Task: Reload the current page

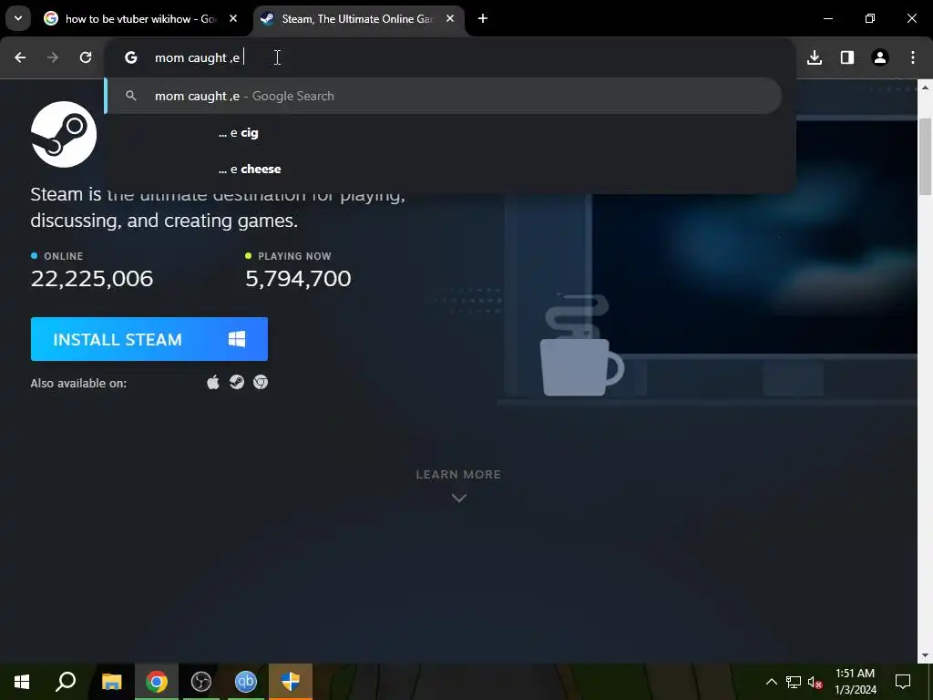Action: [x=86, y=57]
